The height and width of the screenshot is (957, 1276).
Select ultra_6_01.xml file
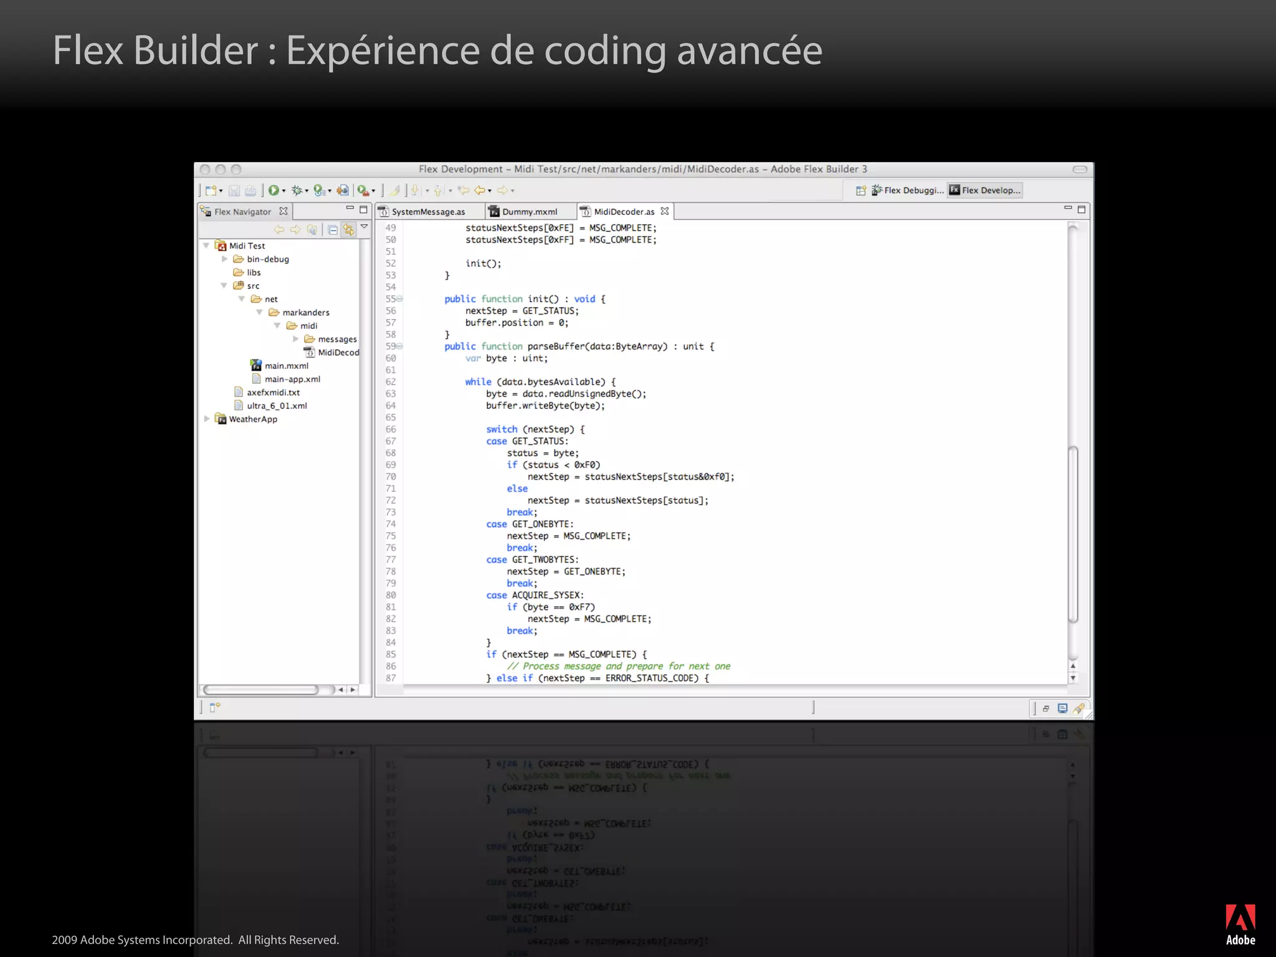(x=270, y=406)
